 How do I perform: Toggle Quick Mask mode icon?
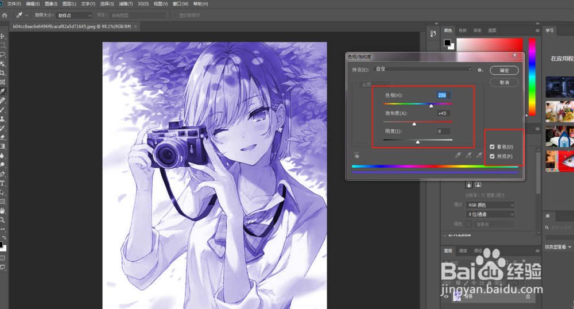point(2,258)
